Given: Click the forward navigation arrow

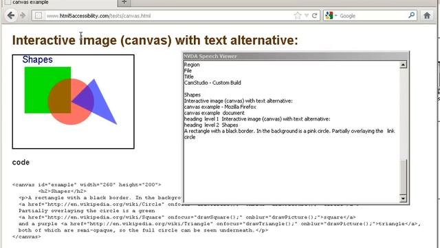Looking at the screenshot, I should 23,15.
